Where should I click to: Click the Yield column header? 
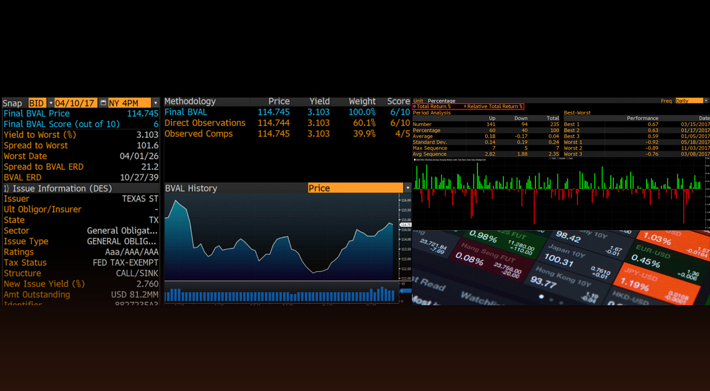coord(319,102)
